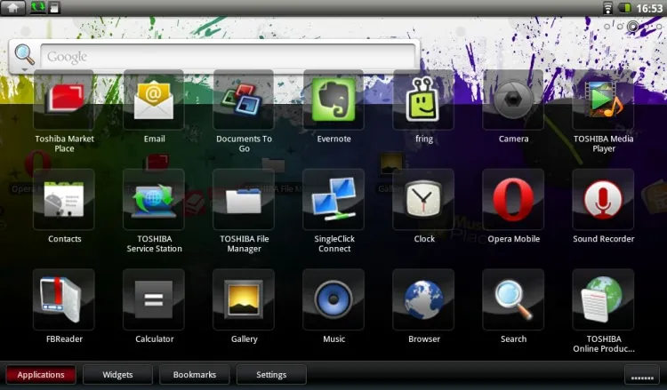
Task: Focus the Google search field
Action: coord(228,56)
